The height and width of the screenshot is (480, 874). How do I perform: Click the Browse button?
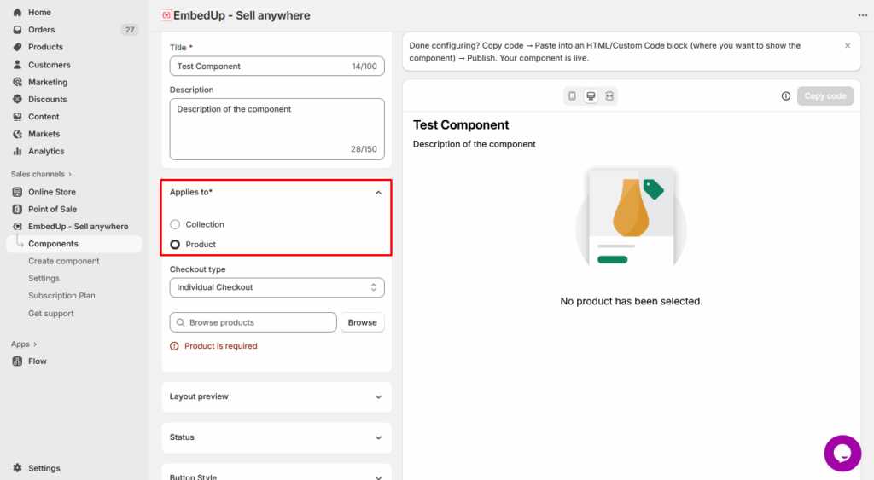click(362, 322)
